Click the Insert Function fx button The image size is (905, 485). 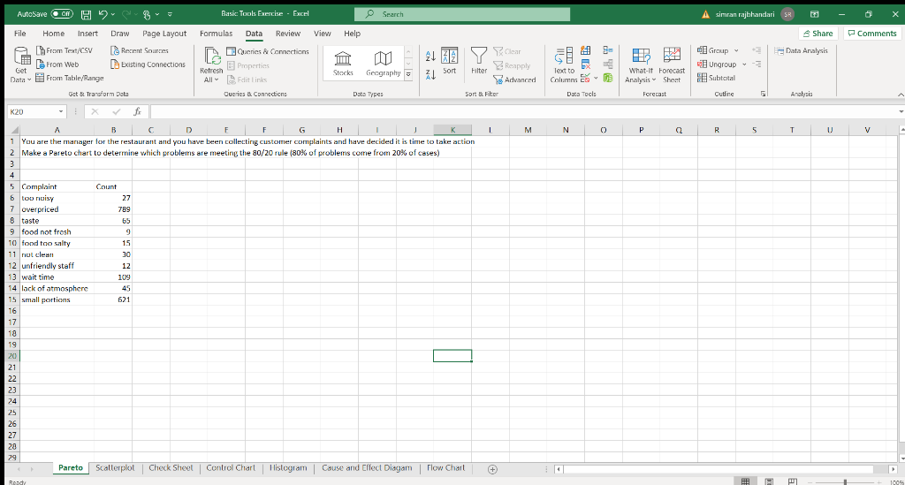(x=137, y=112)
